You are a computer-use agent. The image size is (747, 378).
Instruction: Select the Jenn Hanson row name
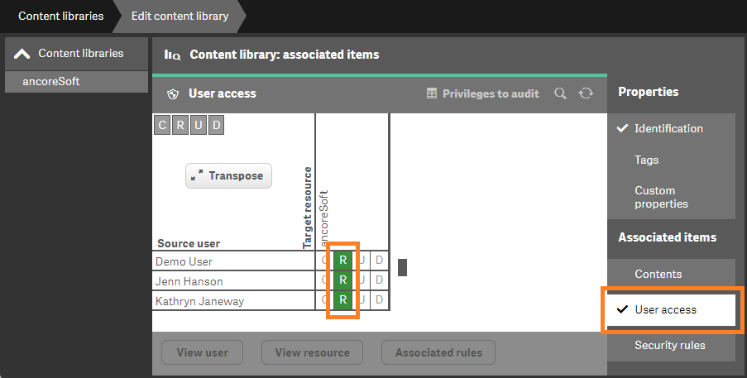[189, 281]
